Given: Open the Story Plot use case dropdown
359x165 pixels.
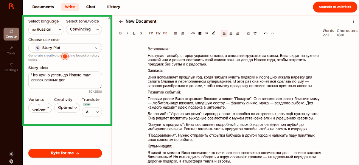Looking at the screenshot, I should [x=65, y=48].
